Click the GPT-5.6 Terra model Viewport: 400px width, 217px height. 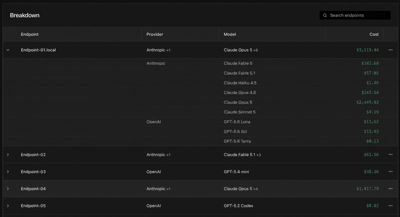[237, 141]
